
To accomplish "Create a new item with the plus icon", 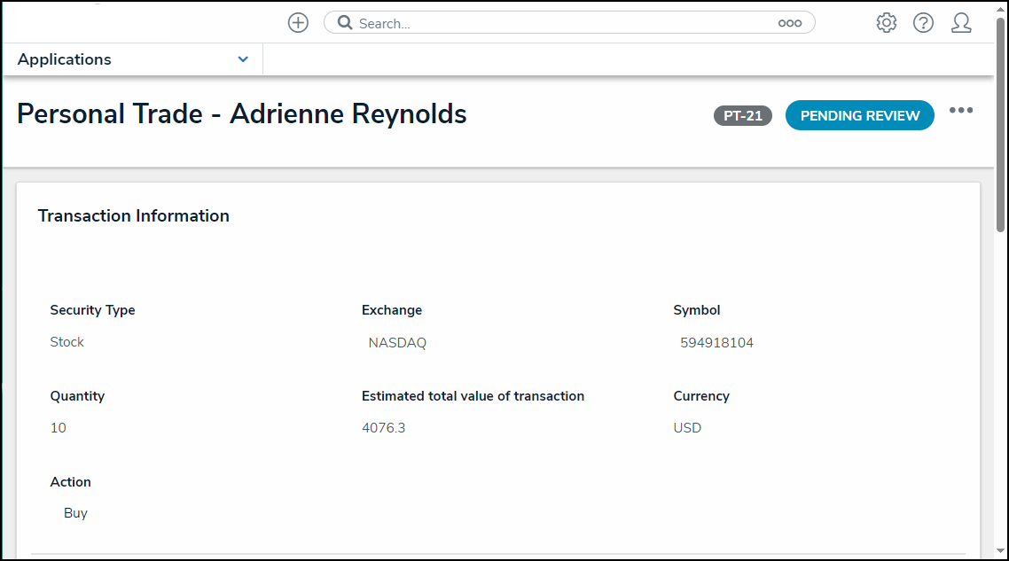I will [x=297, y=22].
